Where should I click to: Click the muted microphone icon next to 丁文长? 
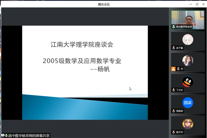point(173,90)
